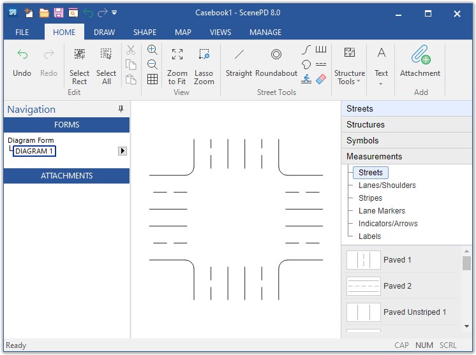Pick the Paved 2 street thumbnail
The height and width of the screenshot is (355, 476).
[x=364, y=286]
